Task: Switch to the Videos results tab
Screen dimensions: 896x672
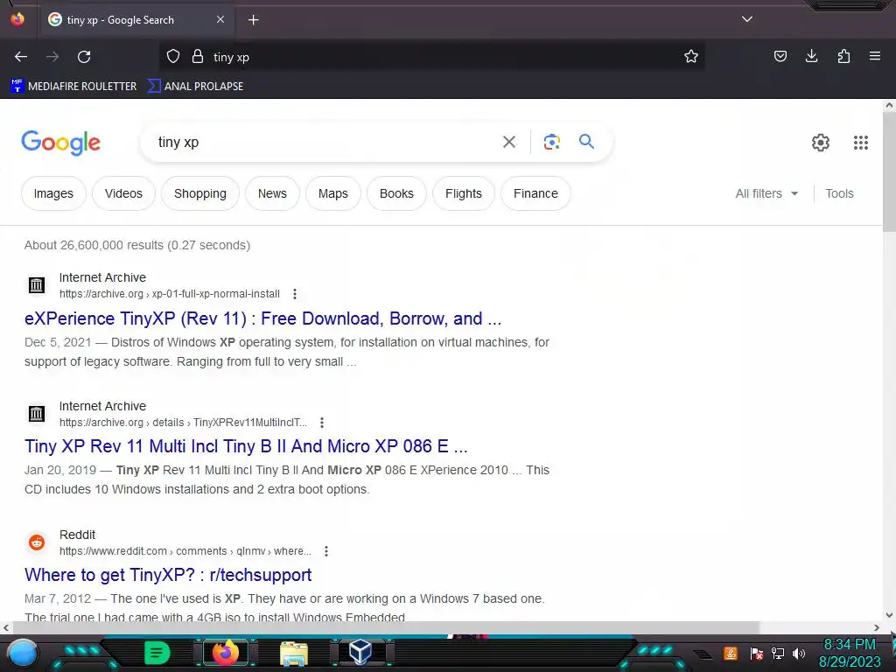Action: pyautogui.click(x=123, y=193)
